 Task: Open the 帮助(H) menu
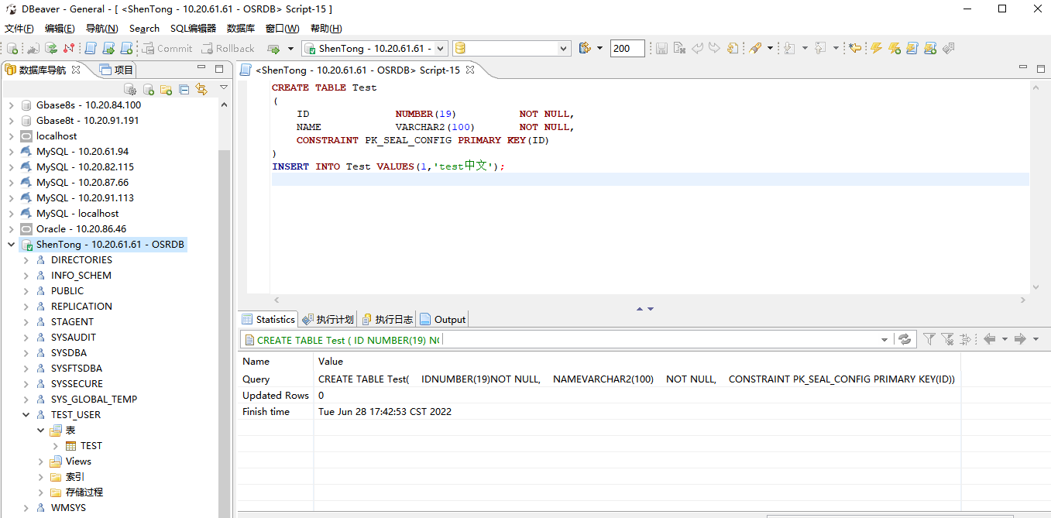pos(326,28)
